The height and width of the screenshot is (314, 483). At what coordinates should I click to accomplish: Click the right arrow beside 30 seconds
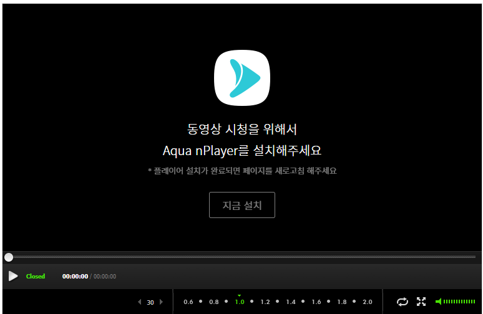coord(161,302)
